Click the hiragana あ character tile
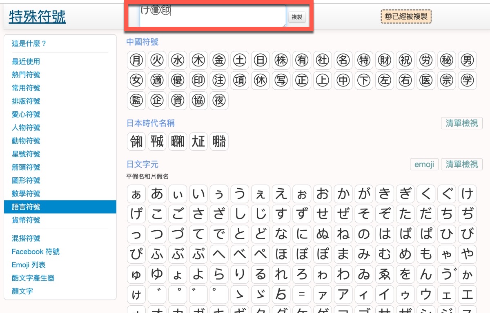The width and height of the screenshot is (490, 313). click(157, 194)
